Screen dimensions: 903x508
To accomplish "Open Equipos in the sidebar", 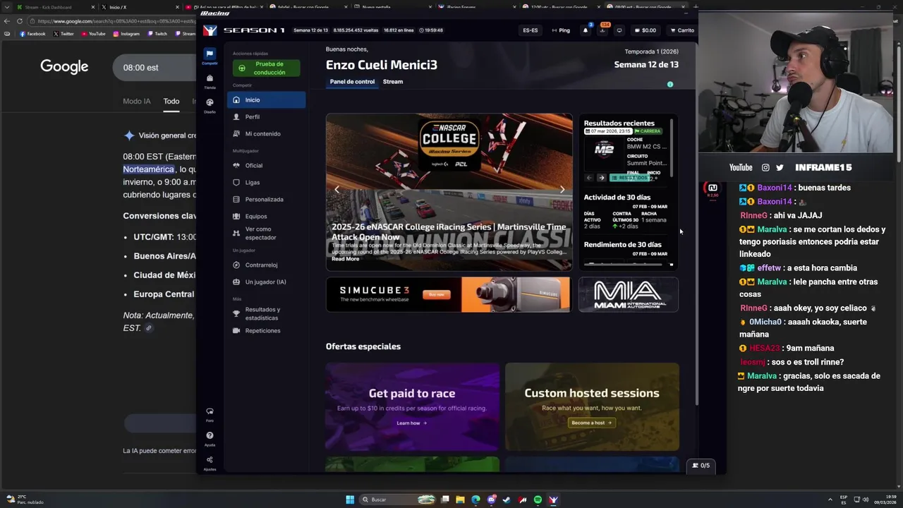I will pos(266,217).
